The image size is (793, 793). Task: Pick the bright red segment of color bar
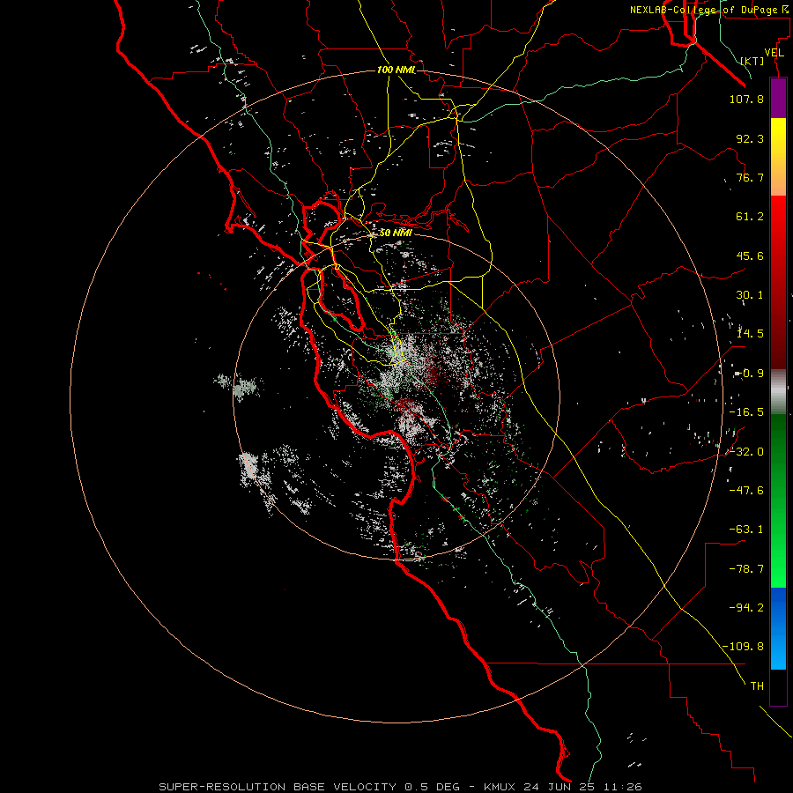tap(778, 282)
